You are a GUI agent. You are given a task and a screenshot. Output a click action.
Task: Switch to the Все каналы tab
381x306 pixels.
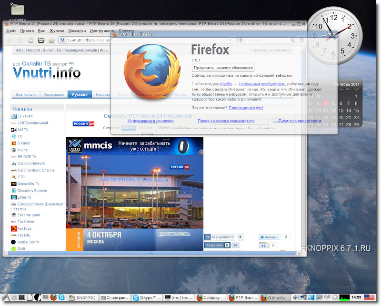pos(26,94)
